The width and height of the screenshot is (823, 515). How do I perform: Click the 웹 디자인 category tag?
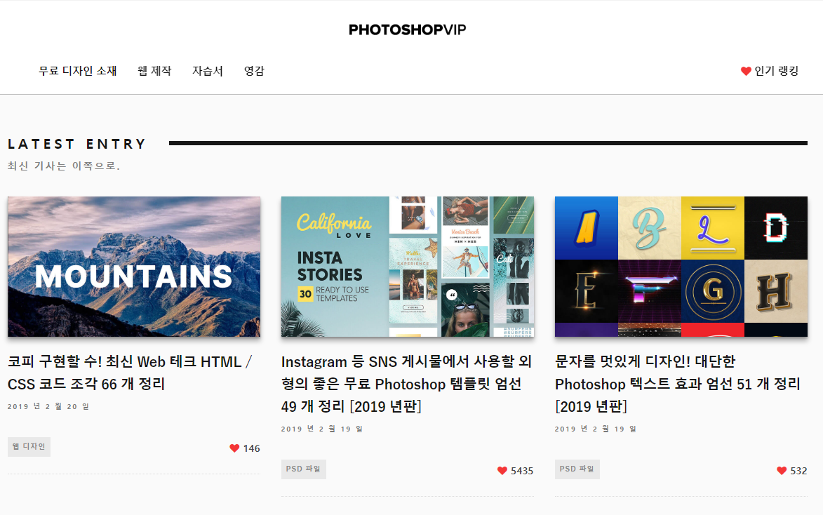pyautogui.click(x=29, y=447)
